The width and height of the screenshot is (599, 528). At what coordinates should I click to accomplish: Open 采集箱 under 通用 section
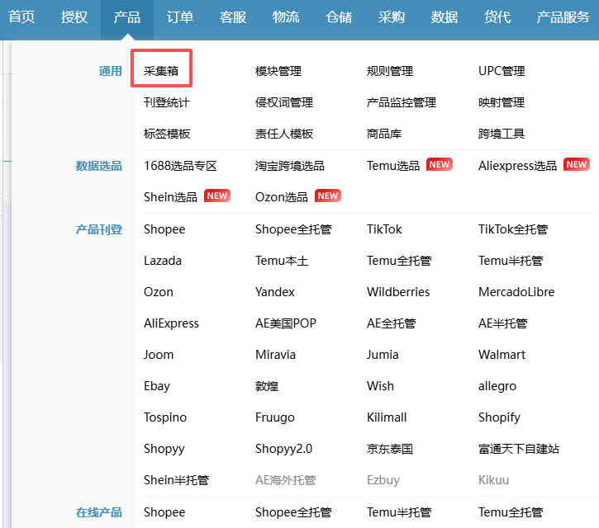161,71
